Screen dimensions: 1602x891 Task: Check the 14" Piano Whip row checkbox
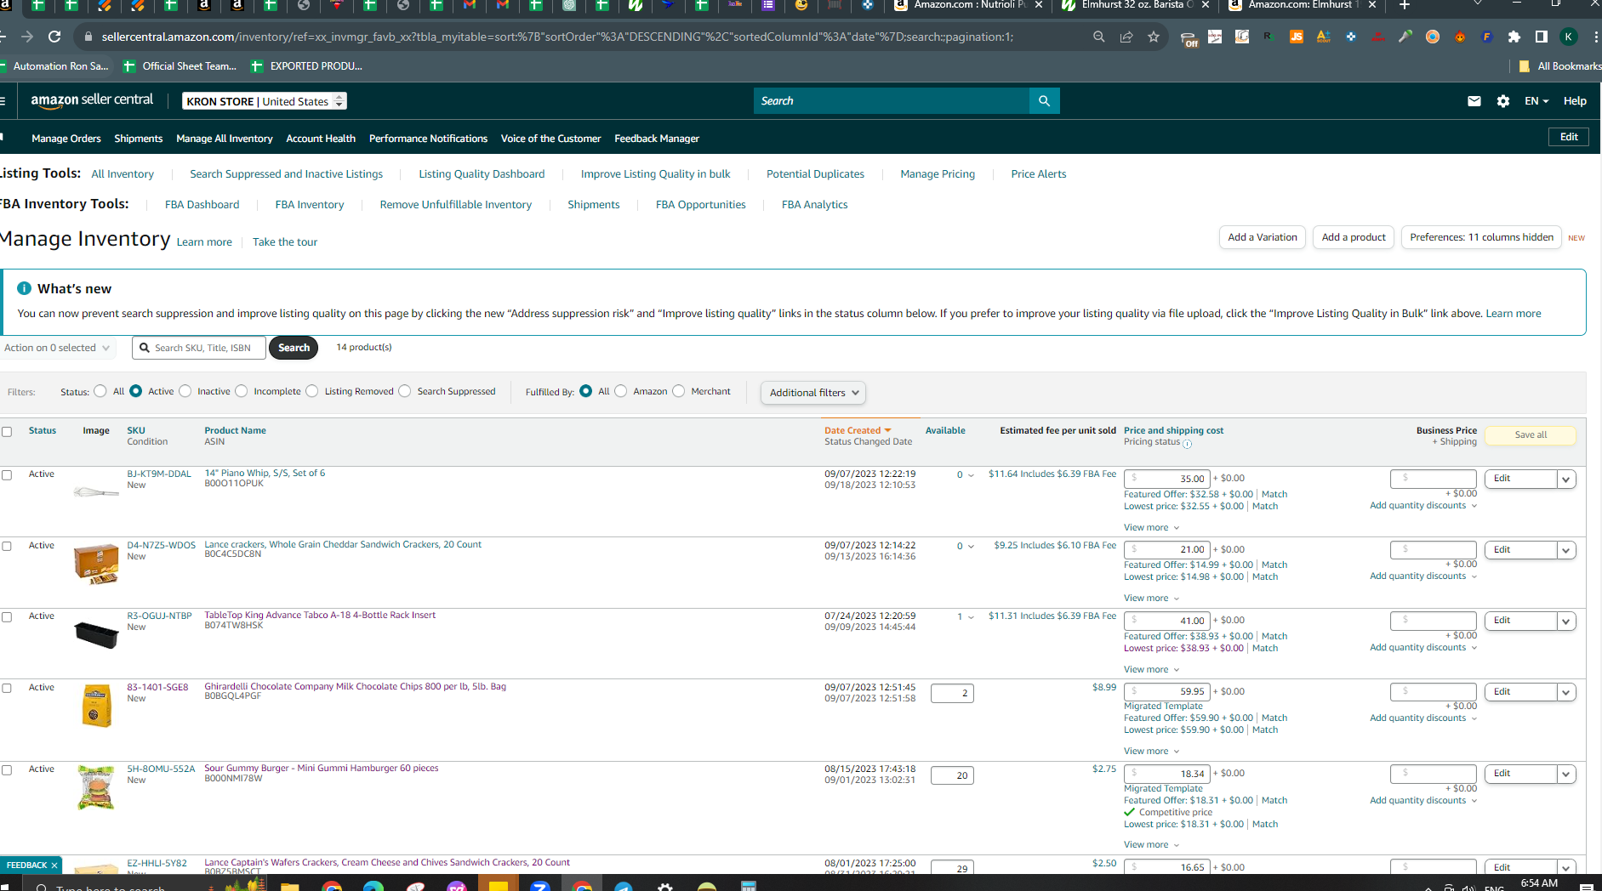[7, 475]
